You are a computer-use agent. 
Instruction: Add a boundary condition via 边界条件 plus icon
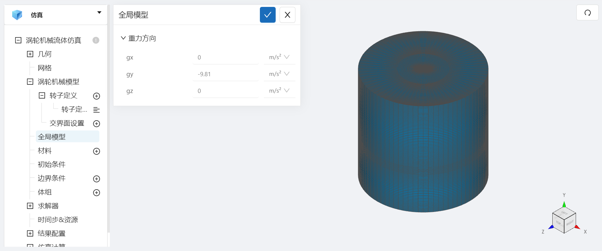coord(96,179)
